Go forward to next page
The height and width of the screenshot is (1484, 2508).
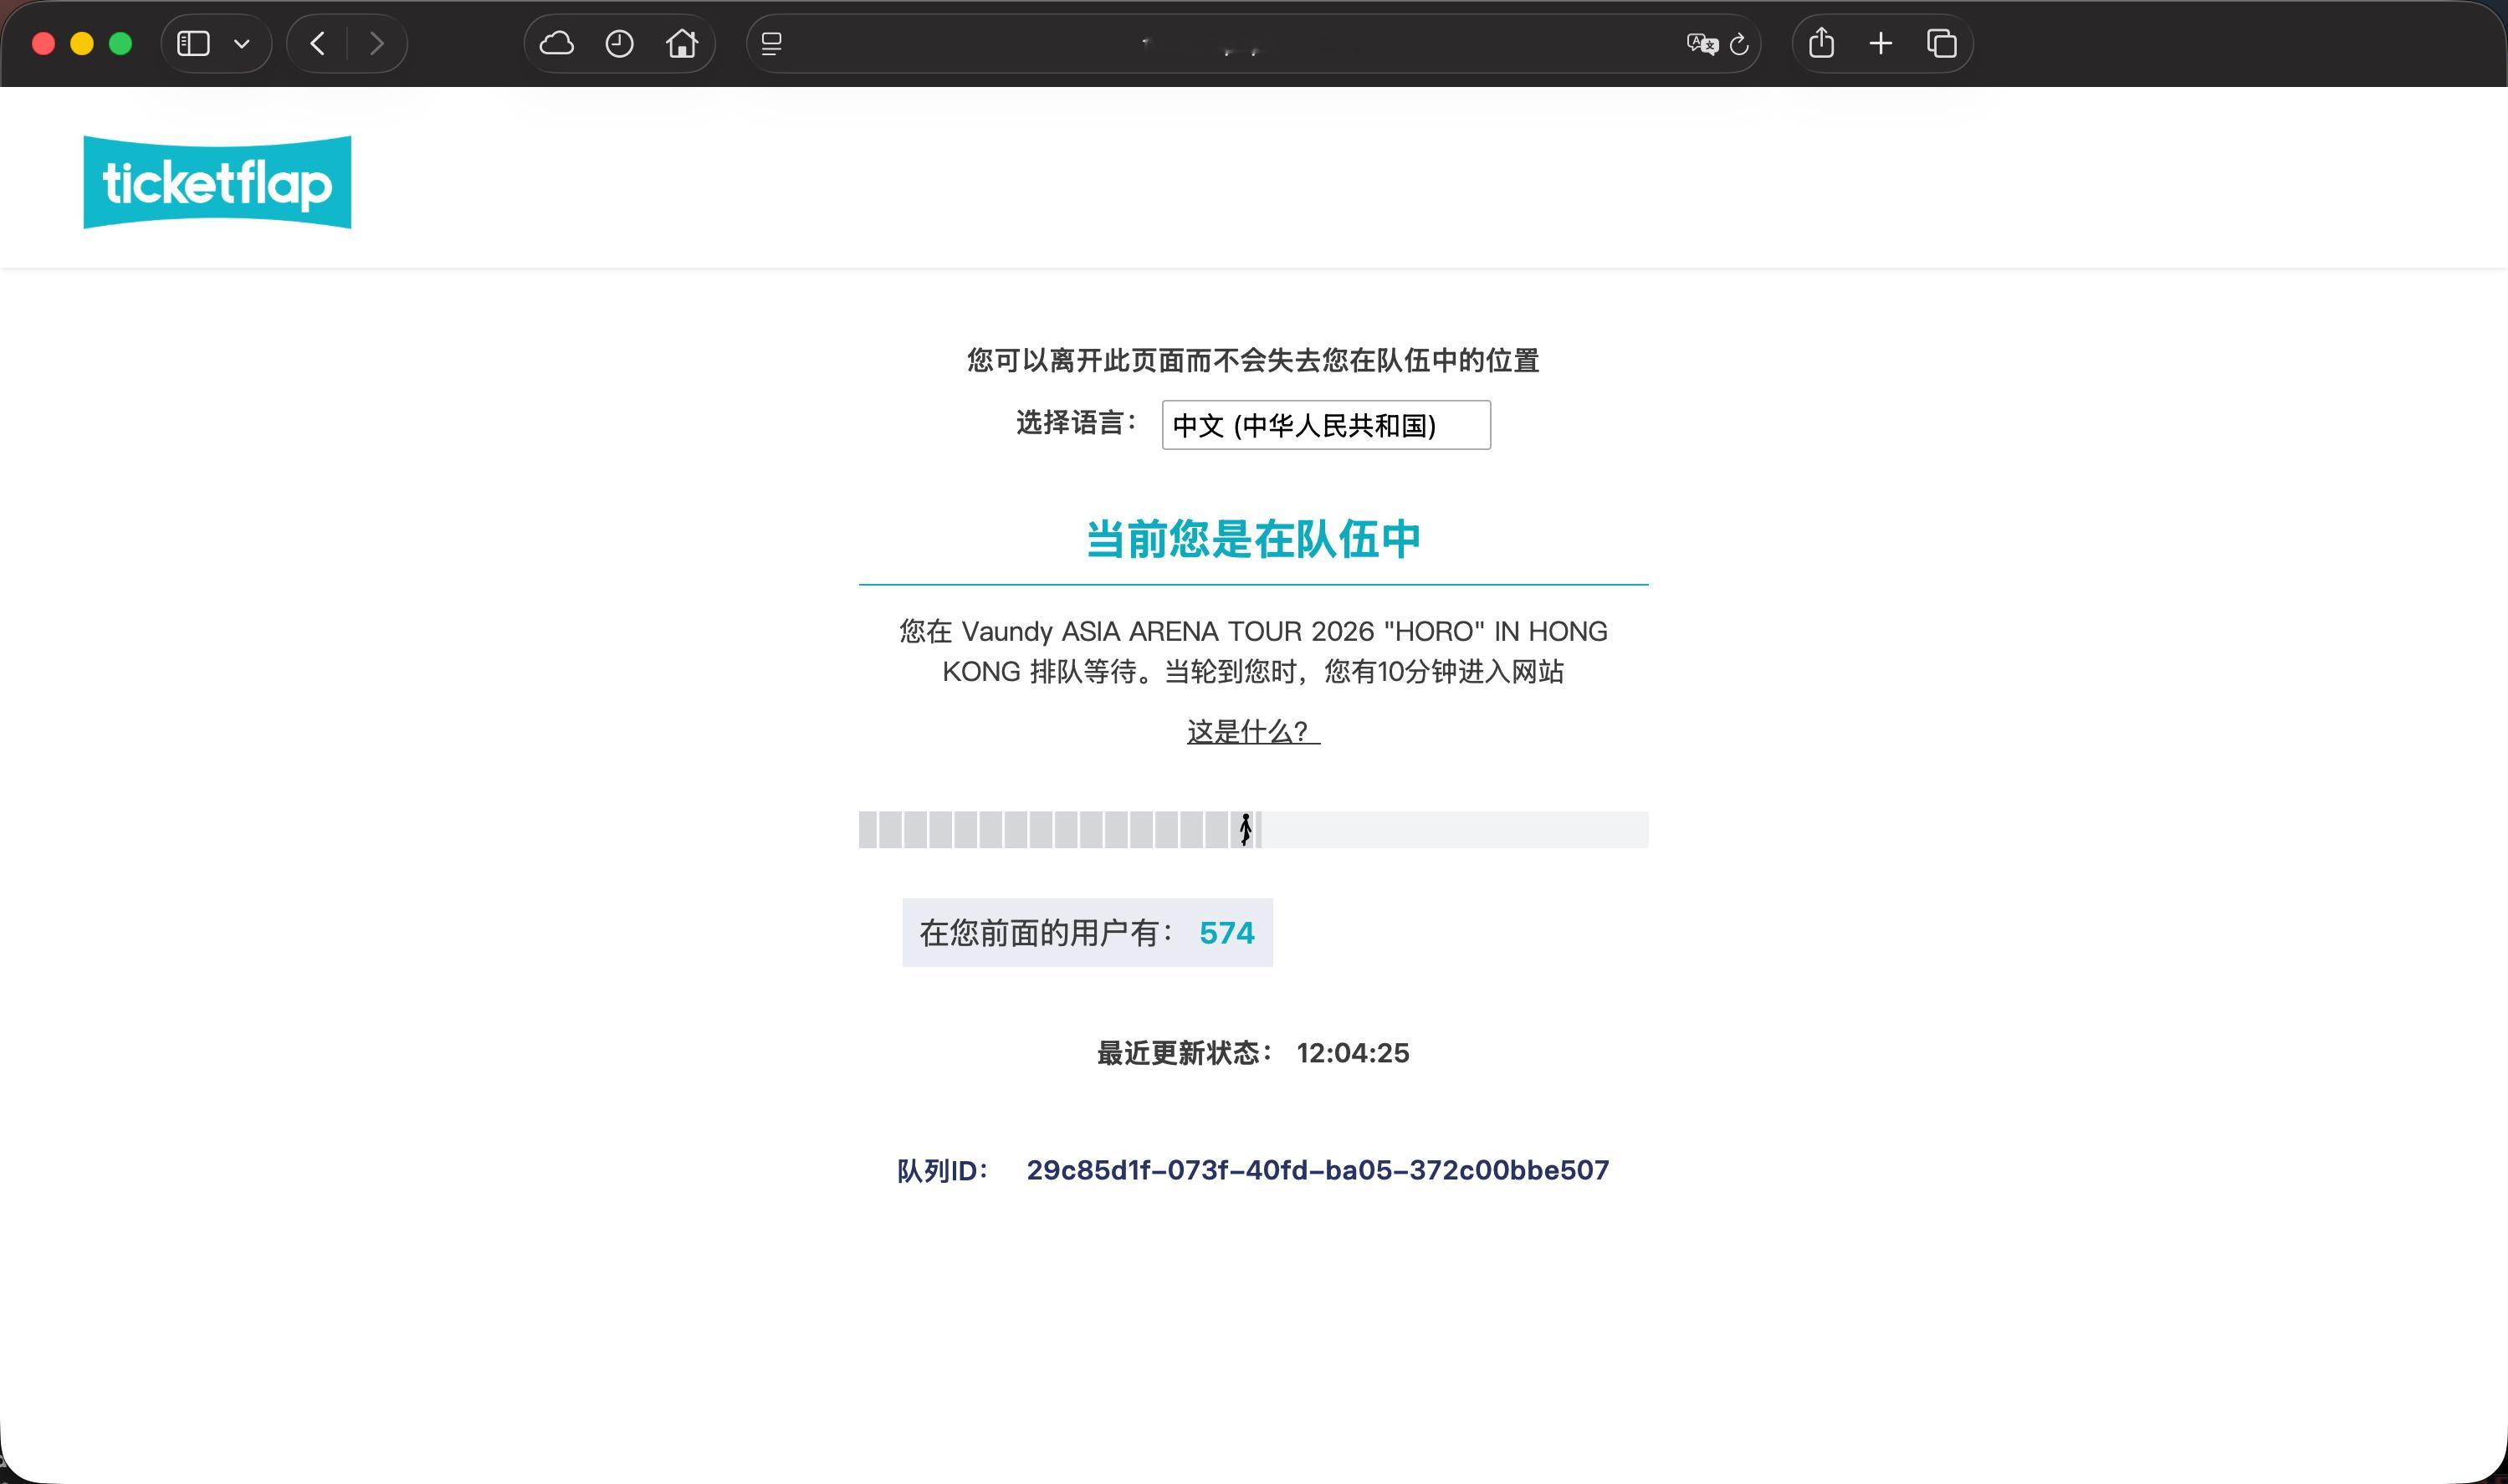coord(376,44)
